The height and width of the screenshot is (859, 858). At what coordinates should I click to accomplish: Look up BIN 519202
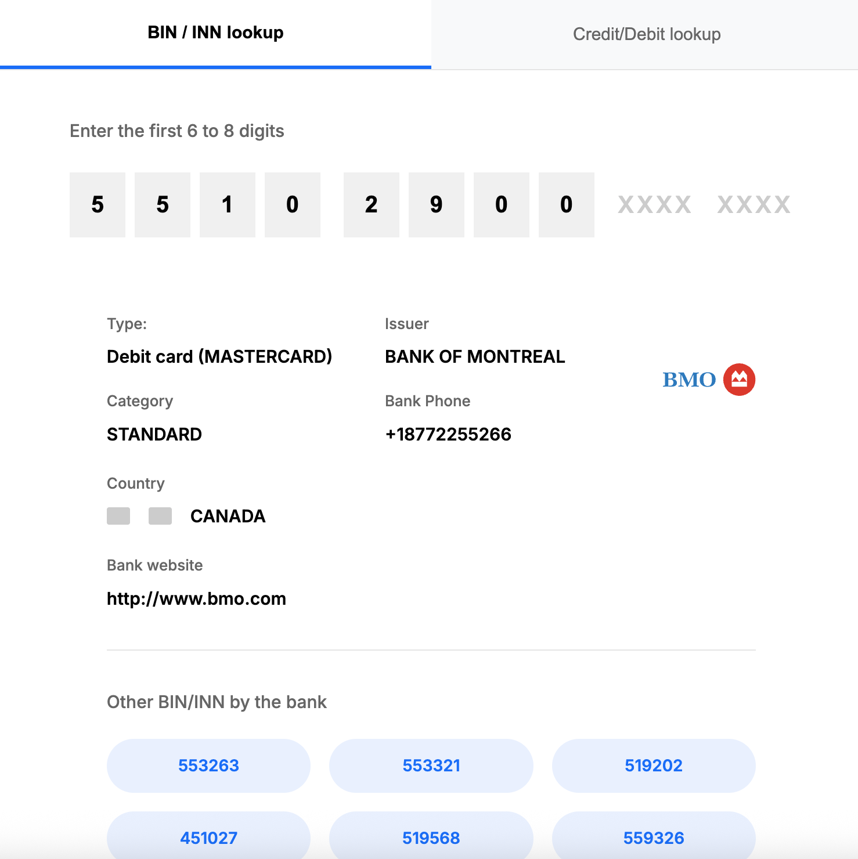coord(653,766)
